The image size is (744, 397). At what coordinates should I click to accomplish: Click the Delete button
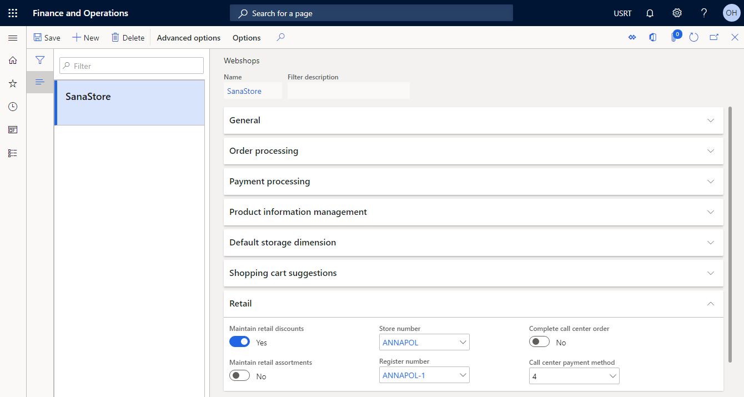coord(128,38)
